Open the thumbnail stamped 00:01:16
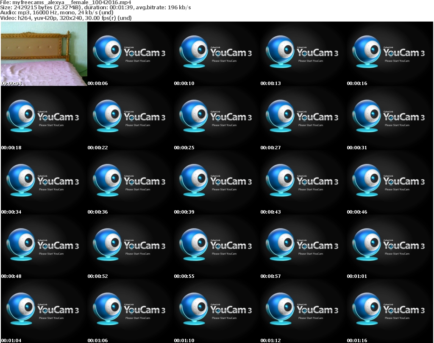 (390, 311)
